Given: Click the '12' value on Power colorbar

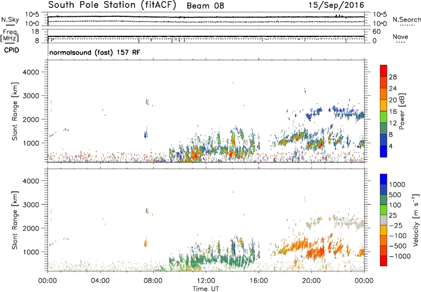Looking at the screenshot, I should point(393,123).
